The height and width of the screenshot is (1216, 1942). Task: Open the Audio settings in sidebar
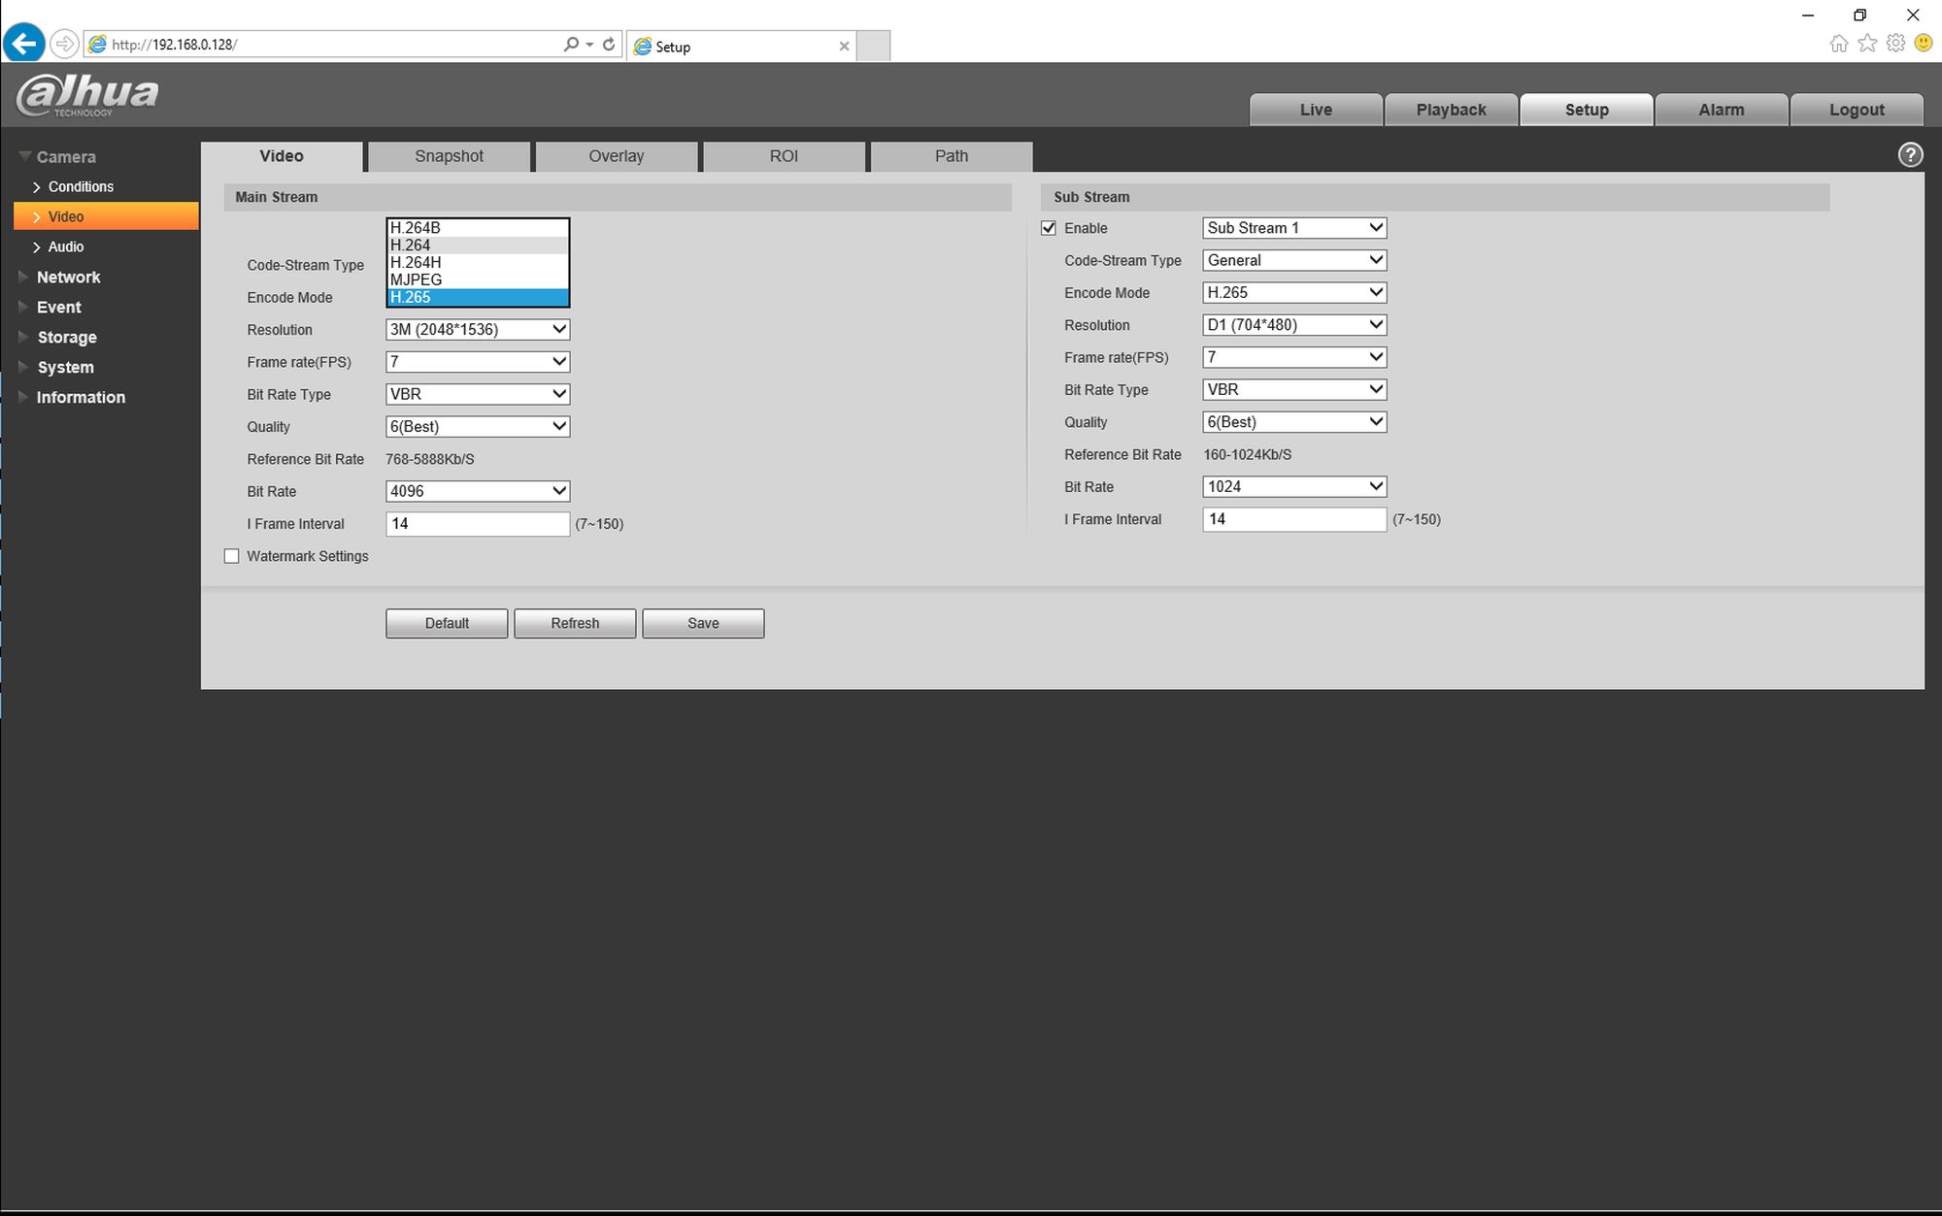pos(65,247)
